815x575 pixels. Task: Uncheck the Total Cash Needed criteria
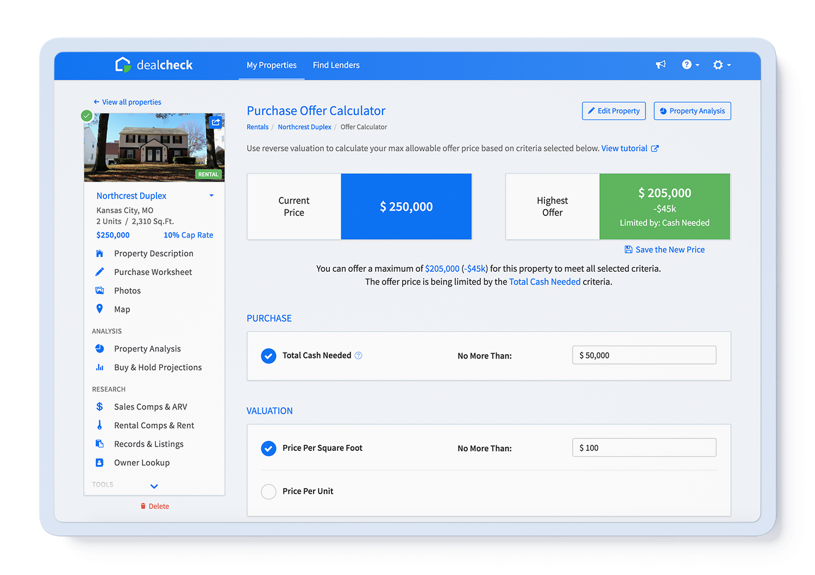pyautogui.click(x=268, y=356)
